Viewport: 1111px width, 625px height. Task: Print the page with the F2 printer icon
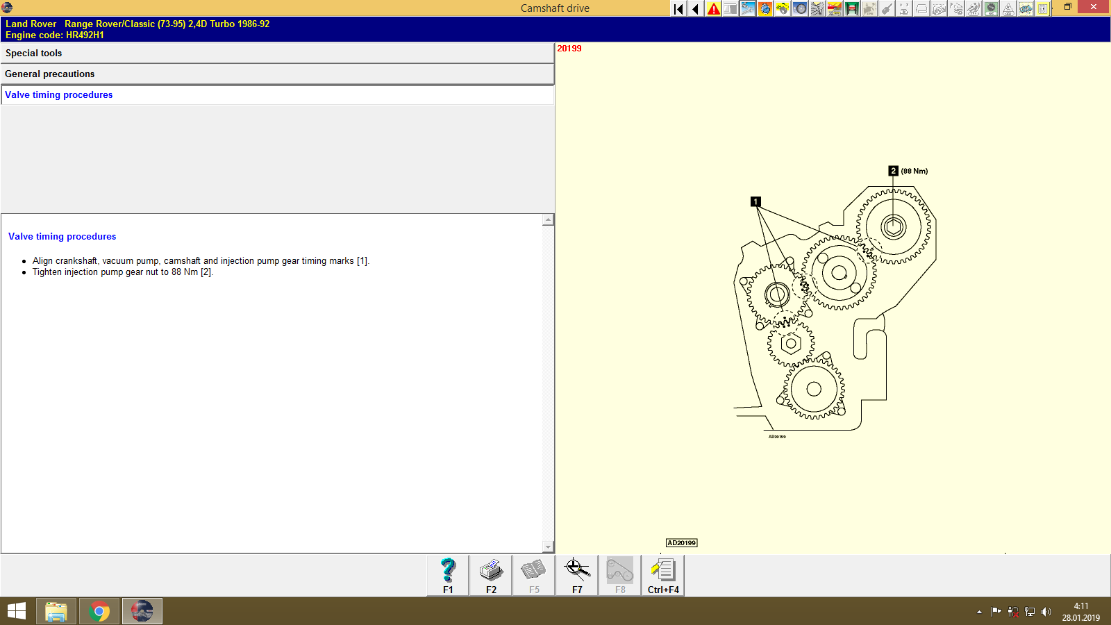(x=491, y=575)
